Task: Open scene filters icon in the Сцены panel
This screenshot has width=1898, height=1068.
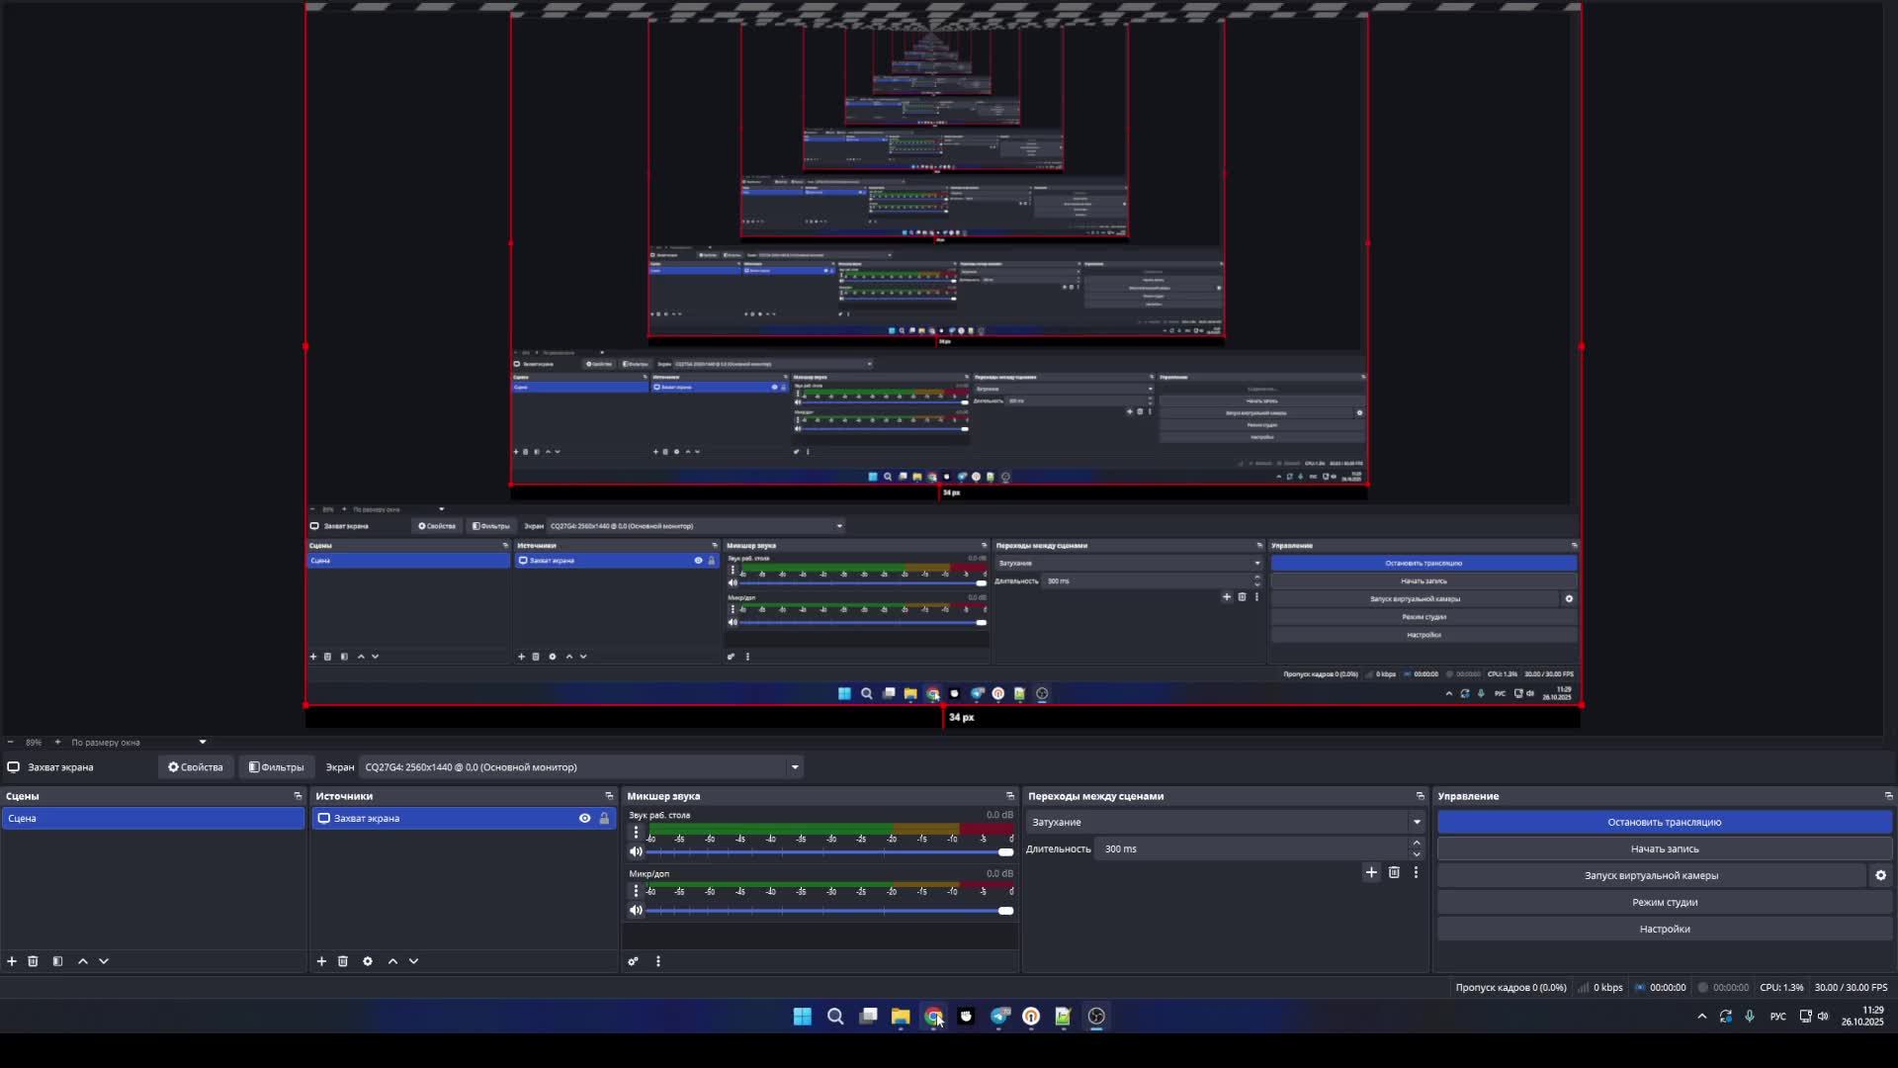Action: point(57,961)
